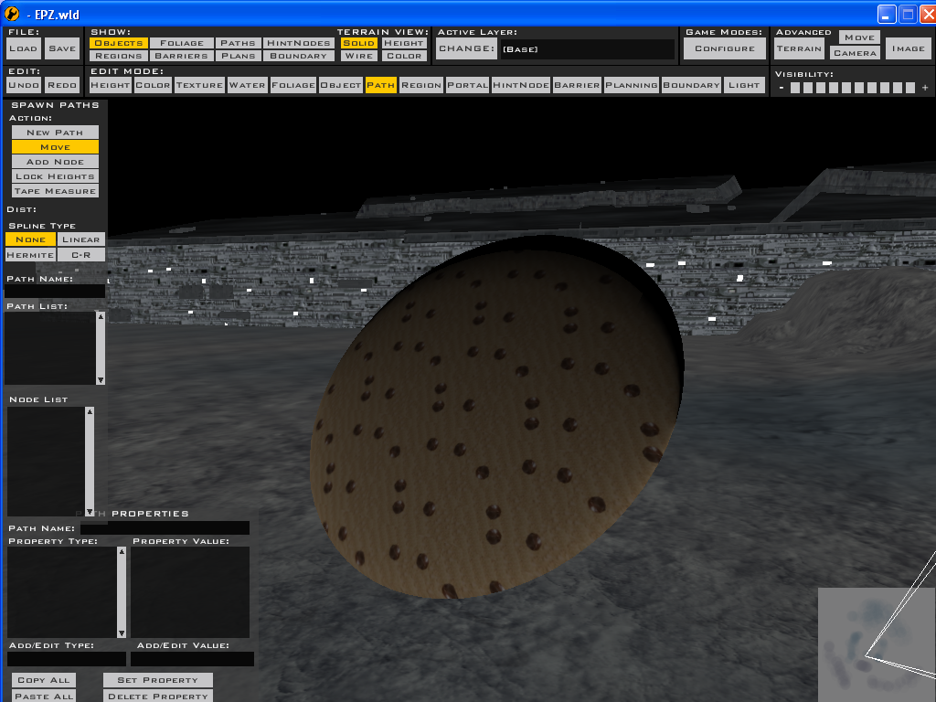The width and height of the screenshot is (936, 702).
Task: Switch to Height edit mode
Action: coord(111,85)
